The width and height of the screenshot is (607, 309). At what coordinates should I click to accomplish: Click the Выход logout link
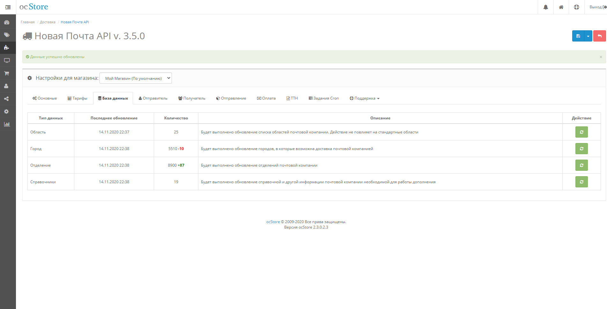click(x=598, y=7)
